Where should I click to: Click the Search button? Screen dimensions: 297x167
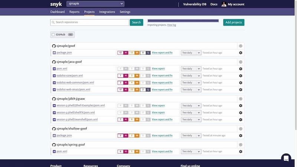click(x=136, y=22)
